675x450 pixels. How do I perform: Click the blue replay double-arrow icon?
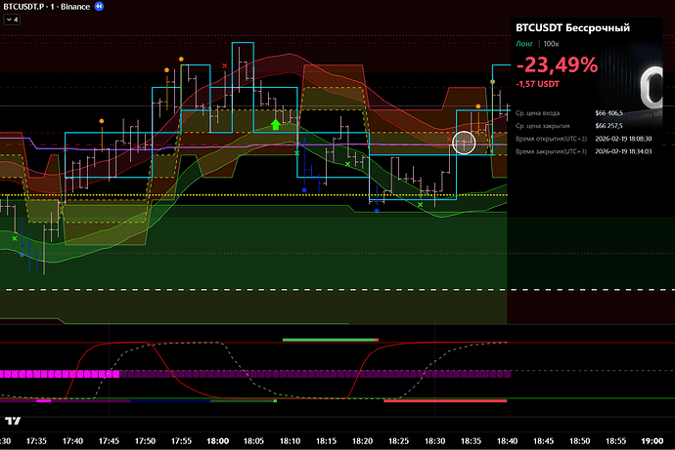point(99,7)
